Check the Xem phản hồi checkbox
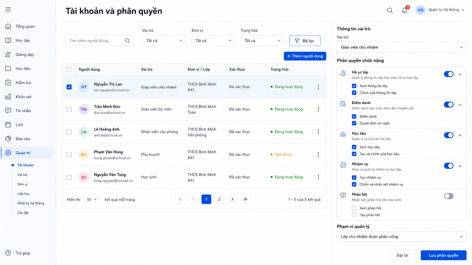472x265 pixels. (354, 208)
